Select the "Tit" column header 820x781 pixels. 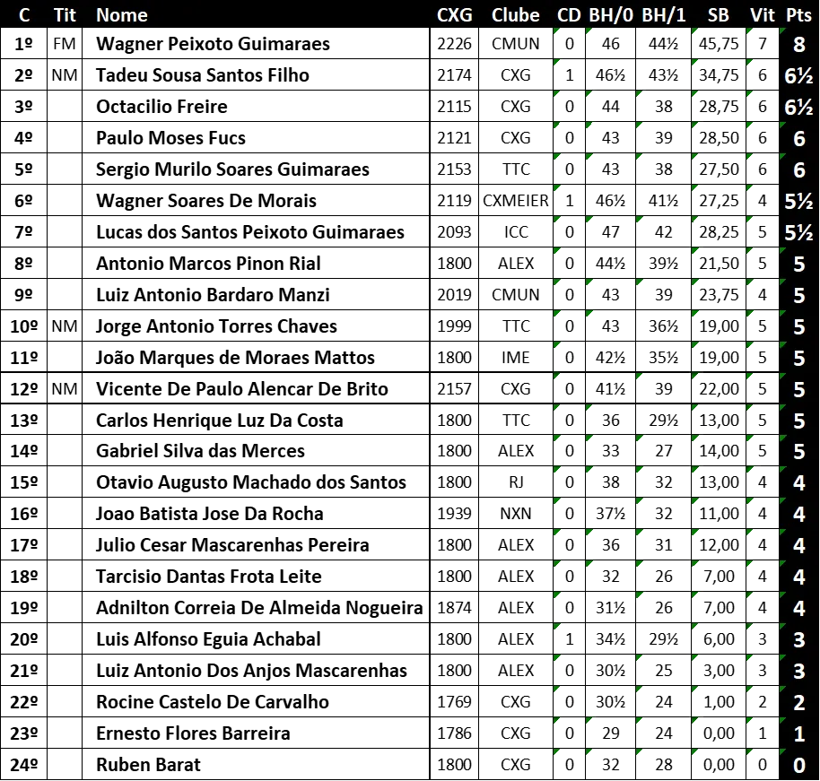tap(65, 15)
